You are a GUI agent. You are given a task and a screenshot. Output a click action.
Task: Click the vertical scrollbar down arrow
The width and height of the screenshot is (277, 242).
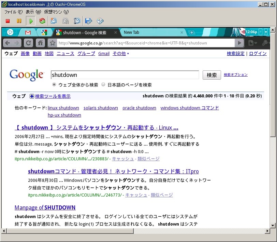273,226
